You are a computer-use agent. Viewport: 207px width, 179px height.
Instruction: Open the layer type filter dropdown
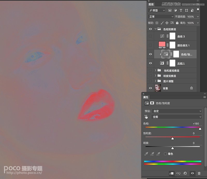click(x=157, y=10)
